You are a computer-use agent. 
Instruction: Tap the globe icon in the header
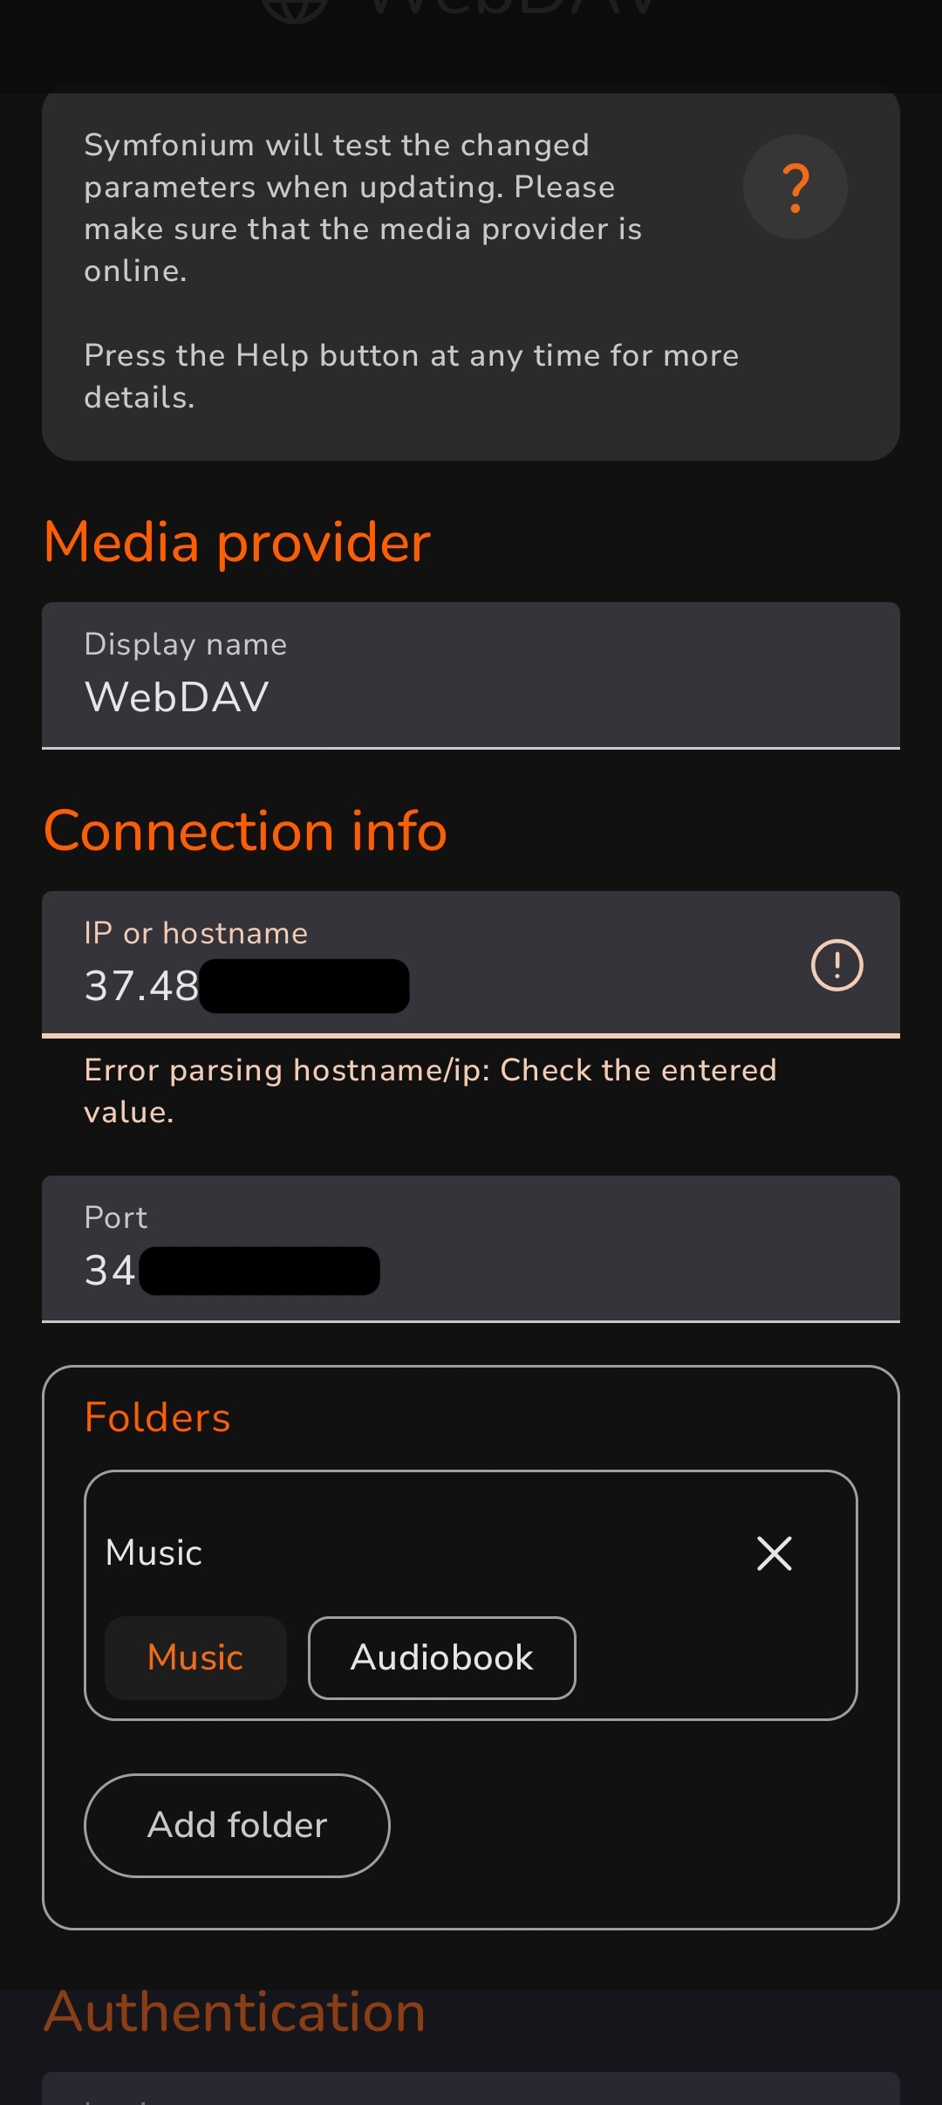295,9
